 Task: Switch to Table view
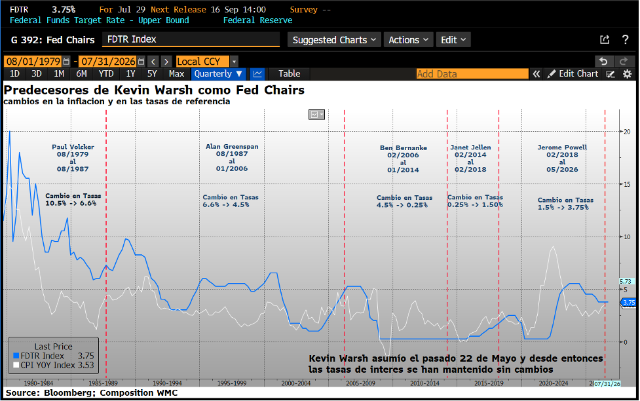(x=289, y=73)
